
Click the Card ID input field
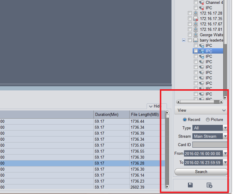[x=210, y=145]
